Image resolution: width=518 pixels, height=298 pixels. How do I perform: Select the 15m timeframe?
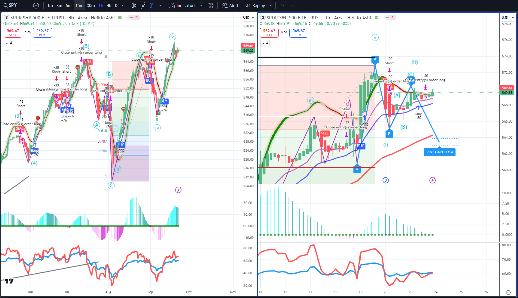79,6
